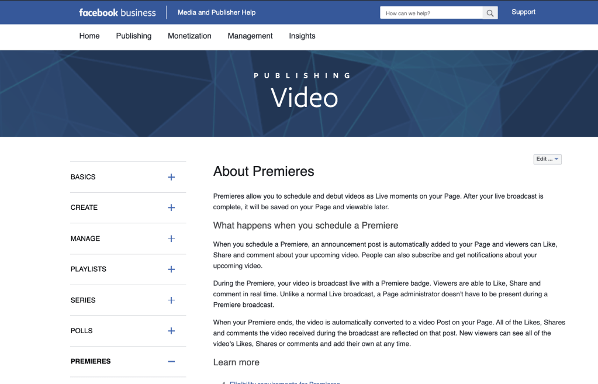Click the facebook business logo

point(117,12)
